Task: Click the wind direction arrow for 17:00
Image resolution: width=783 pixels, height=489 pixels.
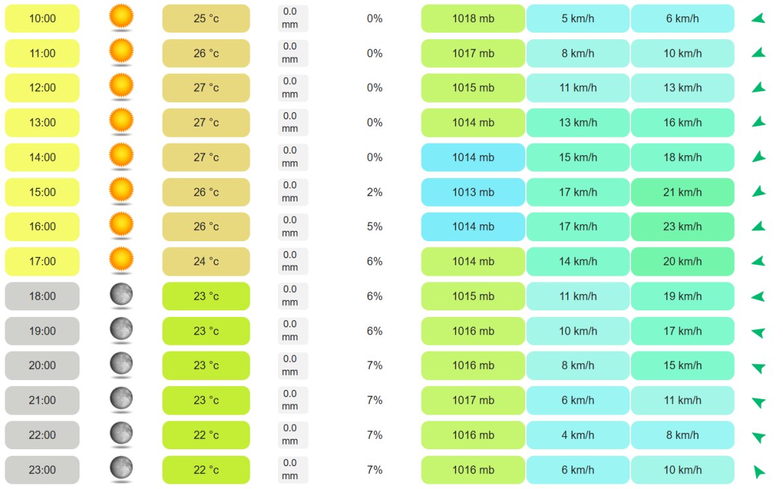Action: pyautogui.click(x=758, y=261)
